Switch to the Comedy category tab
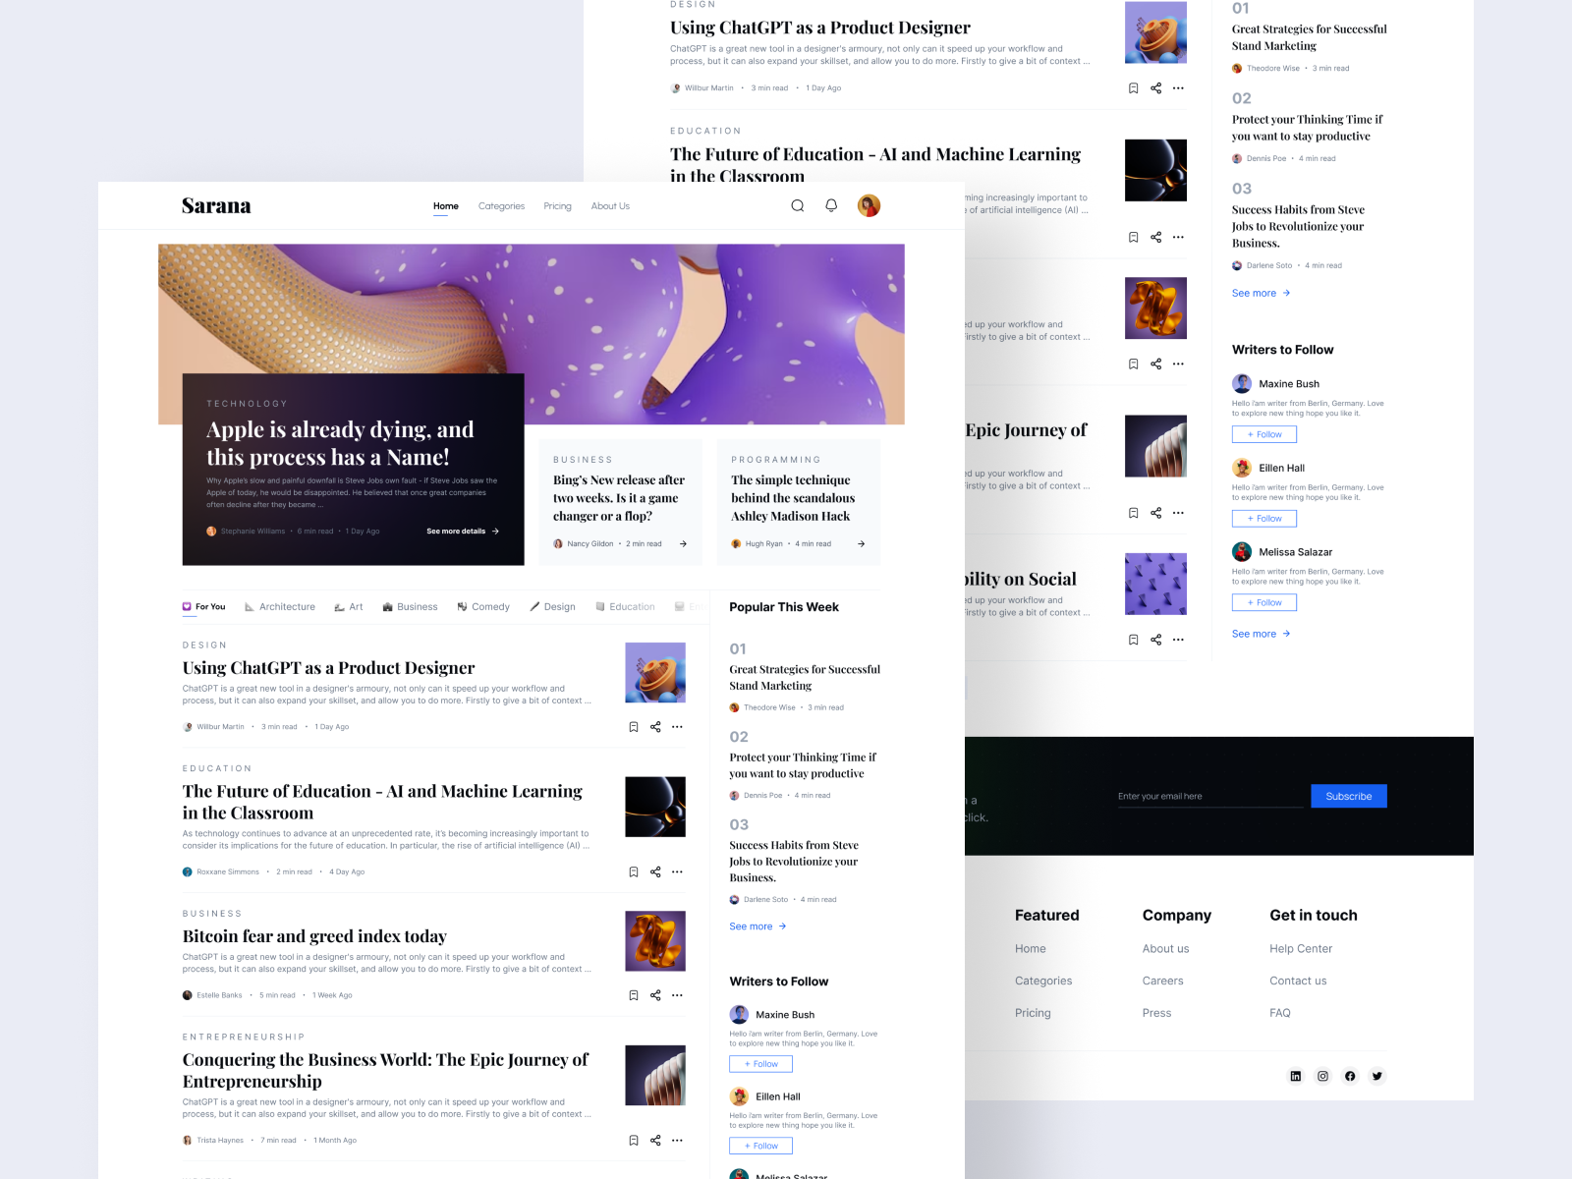This screenshot has height=1179, width=1572. tap(483, 606)
